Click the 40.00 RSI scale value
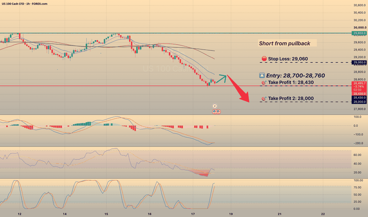The image size is (368, 217). point(357,164)
